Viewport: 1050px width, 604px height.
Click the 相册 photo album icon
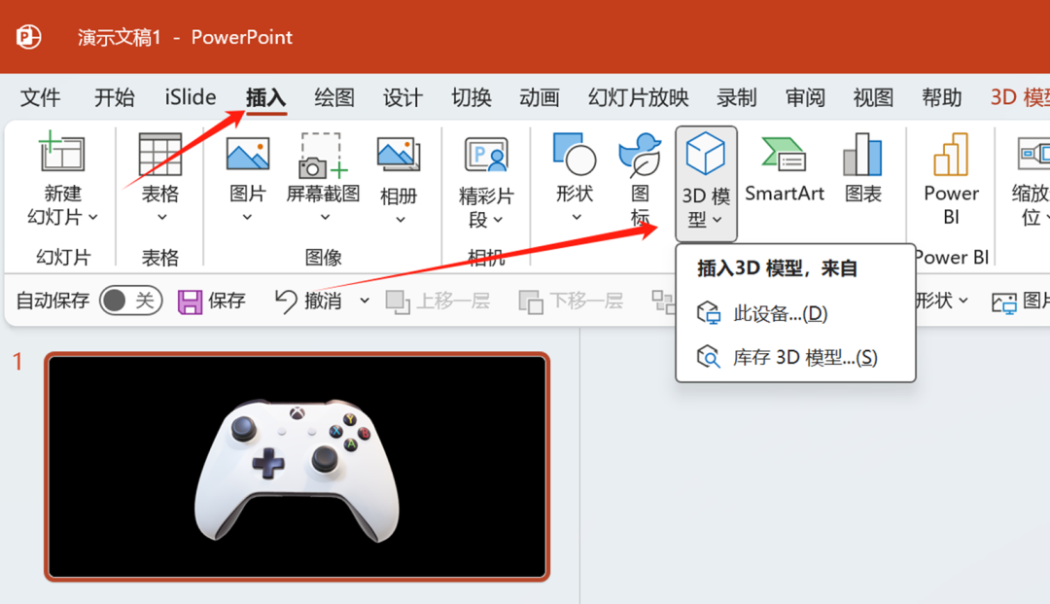click(x=399, y=154)
